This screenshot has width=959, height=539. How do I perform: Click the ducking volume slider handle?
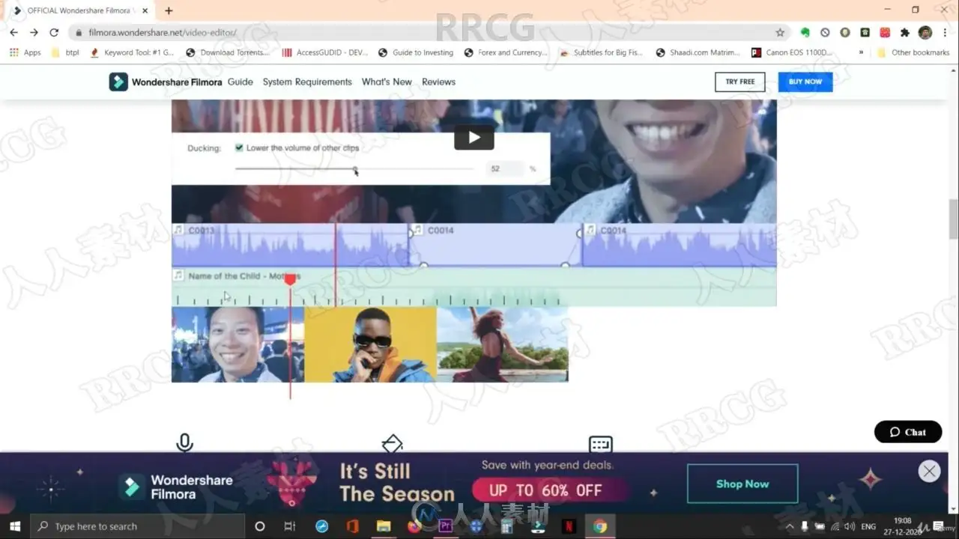(355, 169)
